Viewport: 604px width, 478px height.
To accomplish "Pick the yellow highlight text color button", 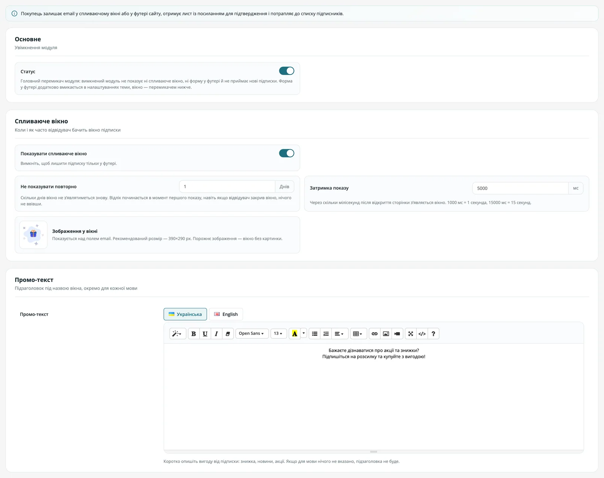I will tap(294, 334).
